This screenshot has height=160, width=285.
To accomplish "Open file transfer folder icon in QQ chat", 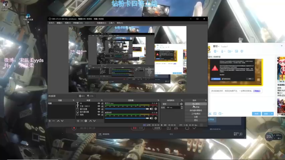I will click(229, 51).
